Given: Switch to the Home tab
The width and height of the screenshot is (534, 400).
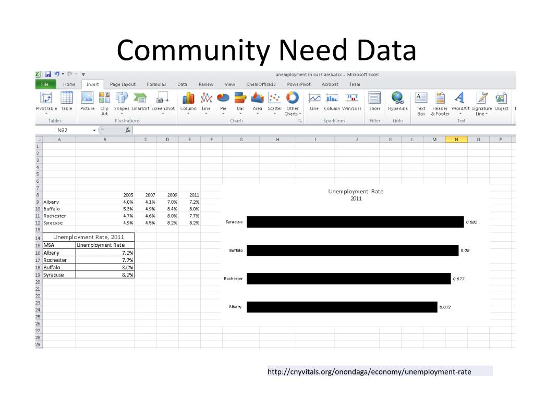Looking at the screenshot, I should [x=69, y=84].
